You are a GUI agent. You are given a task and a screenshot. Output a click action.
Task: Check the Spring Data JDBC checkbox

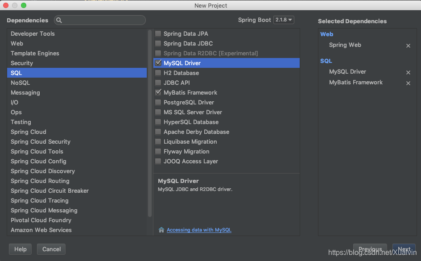158,43
